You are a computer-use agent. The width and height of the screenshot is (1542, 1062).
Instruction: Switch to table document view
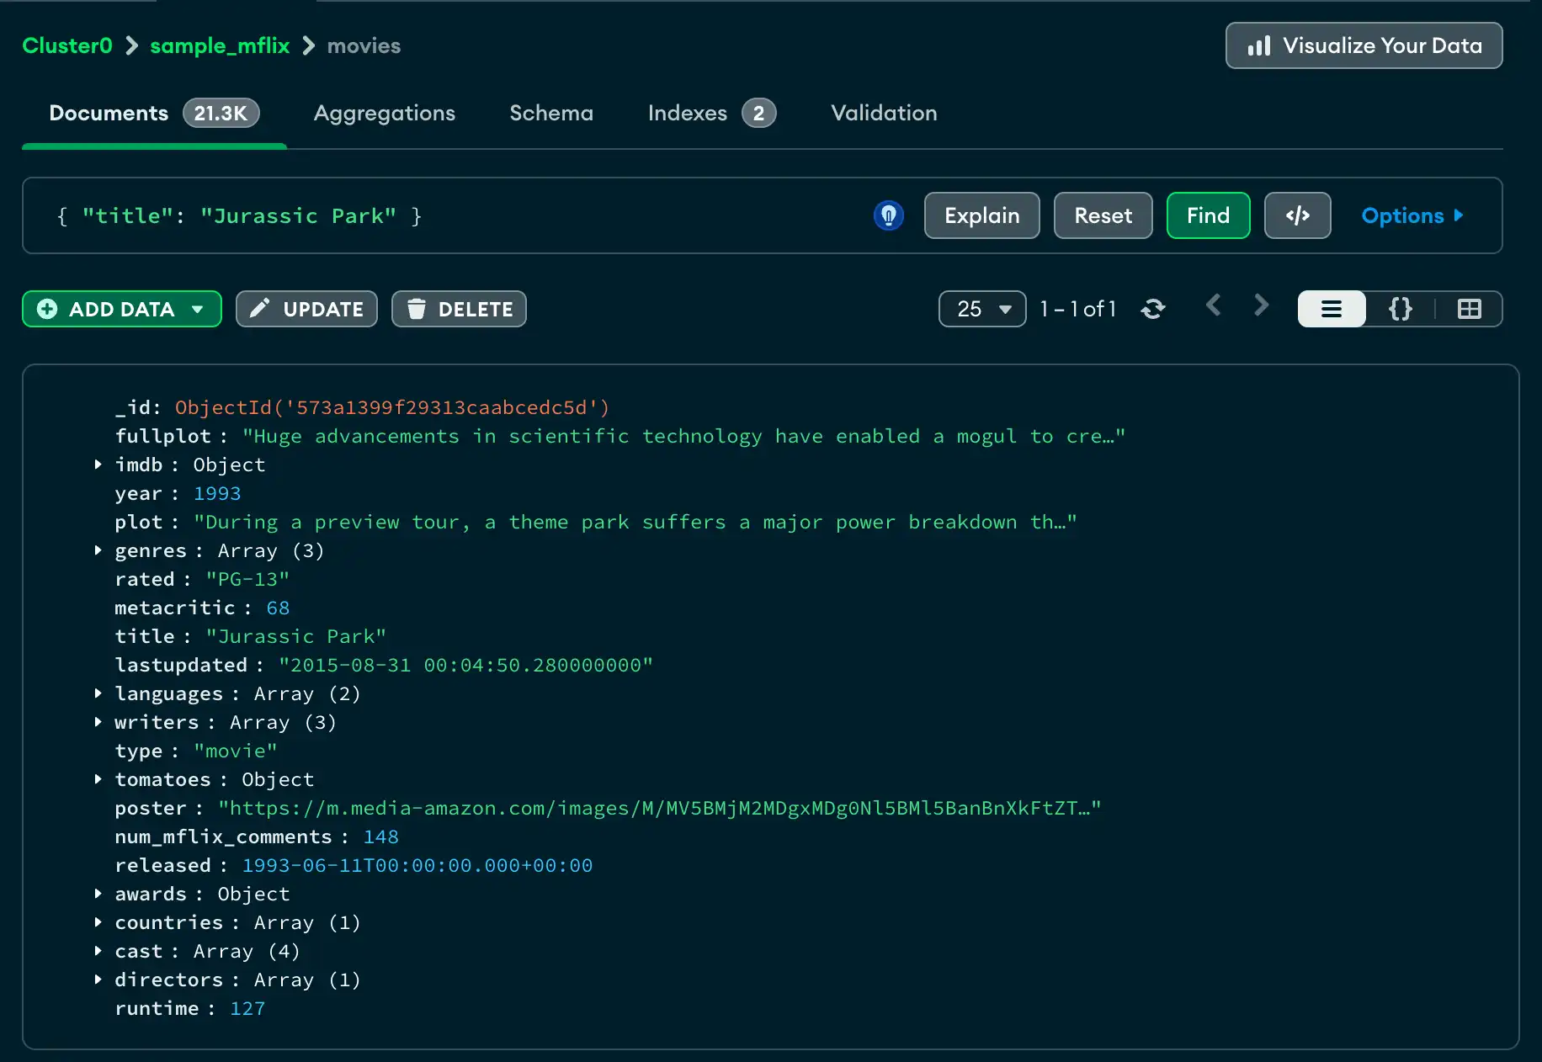pyautogui.click(x=1470, y=309)
